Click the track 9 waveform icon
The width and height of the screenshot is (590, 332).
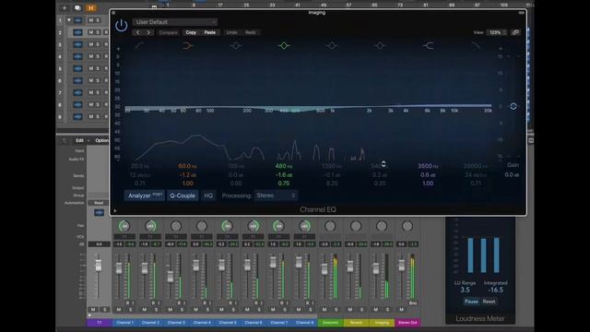[77, 117]
